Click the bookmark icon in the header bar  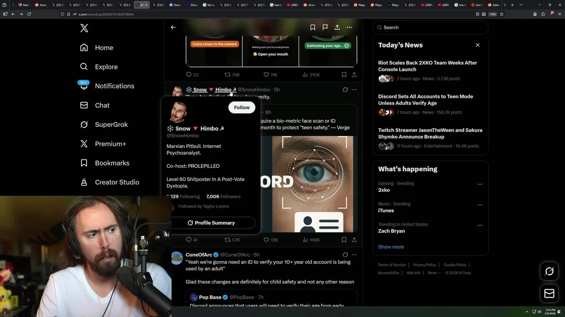tap(313, 27)
